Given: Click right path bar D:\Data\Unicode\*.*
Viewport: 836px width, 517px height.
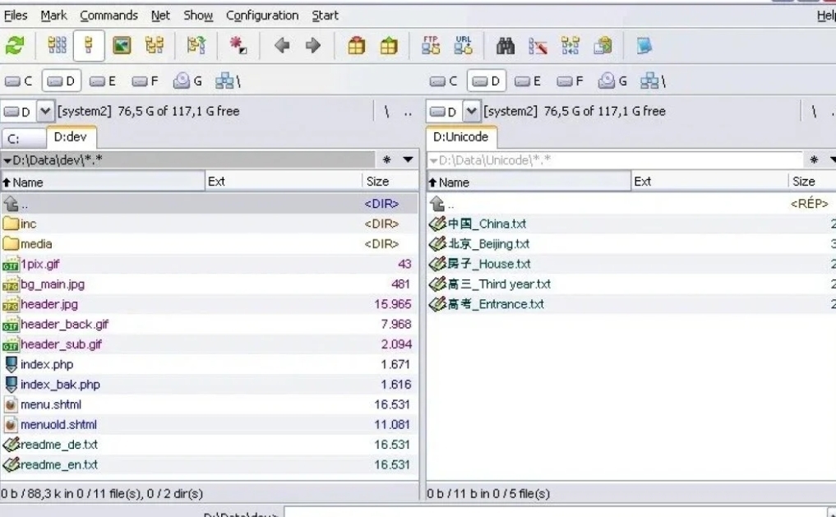Looking at the screenshot, I should (x=615, y=160).
